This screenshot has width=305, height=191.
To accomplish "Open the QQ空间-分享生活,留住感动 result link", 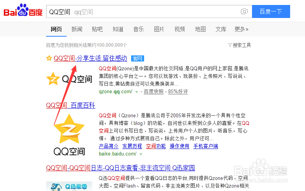I will (90, 58).
